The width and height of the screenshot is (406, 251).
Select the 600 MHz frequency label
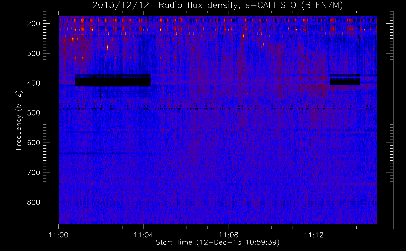[34, 143]
